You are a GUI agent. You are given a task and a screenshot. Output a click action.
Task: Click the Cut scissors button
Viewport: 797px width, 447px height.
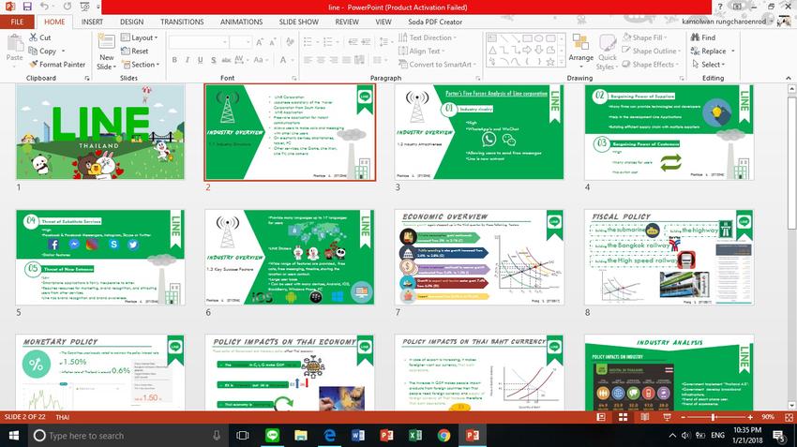click(39, 37)
